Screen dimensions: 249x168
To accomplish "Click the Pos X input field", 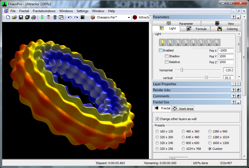I will pyautogui.click(x=226, y=50).
